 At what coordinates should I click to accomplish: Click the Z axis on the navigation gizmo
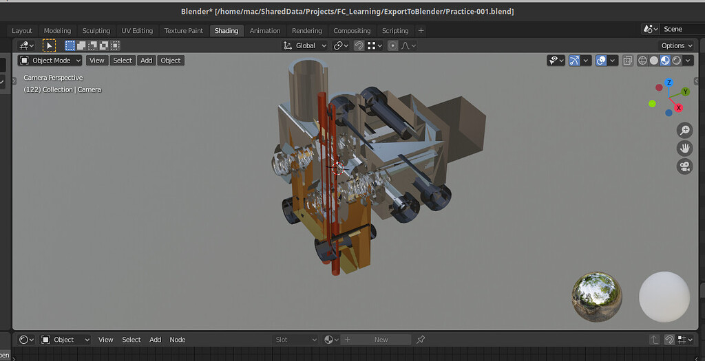[669, 83]
